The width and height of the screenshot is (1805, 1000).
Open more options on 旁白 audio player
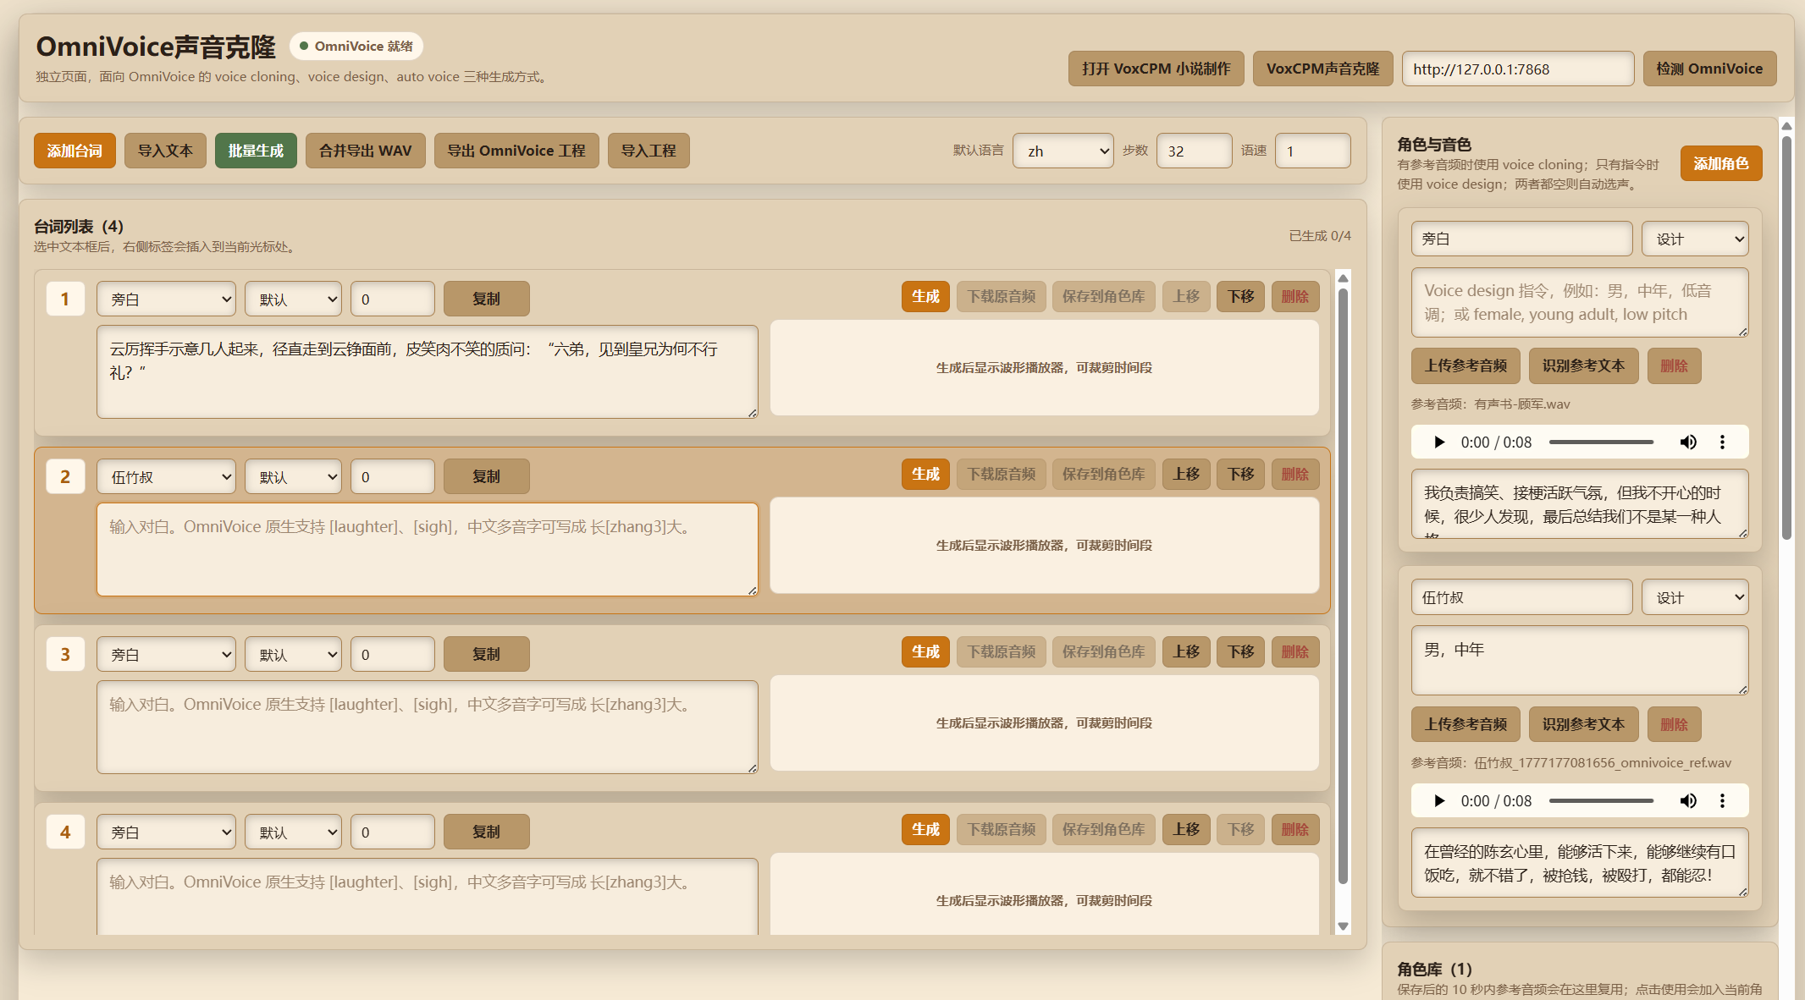coord(1722,442)
